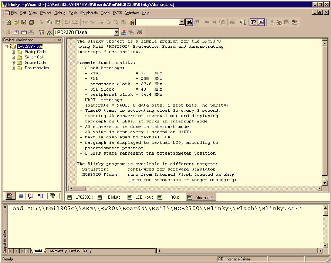This screenshot has height=263, width=331.
Task: Click the Find binoculars icon
Action: (x=189, y=22)
